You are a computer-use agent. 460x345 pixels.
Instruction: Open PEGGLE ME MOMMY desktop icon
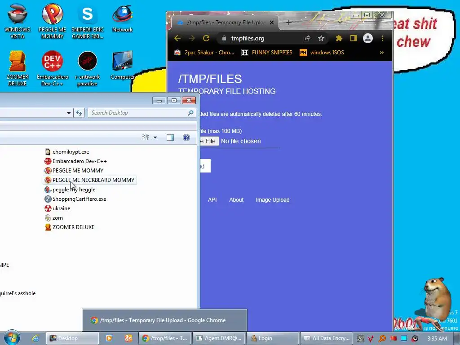52,21
